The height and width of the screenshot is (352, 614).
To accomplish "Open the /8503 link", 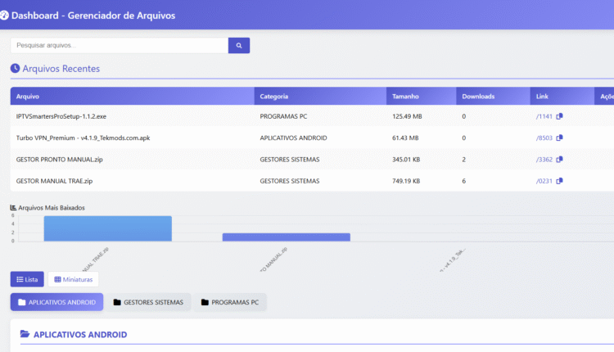I will (x=544, y=138).
